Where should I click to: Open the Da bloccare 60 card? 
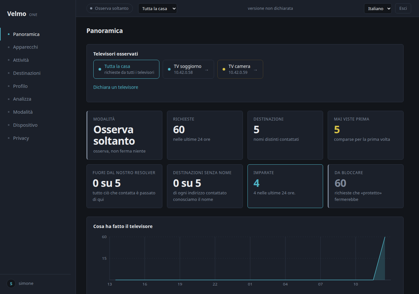366,186
